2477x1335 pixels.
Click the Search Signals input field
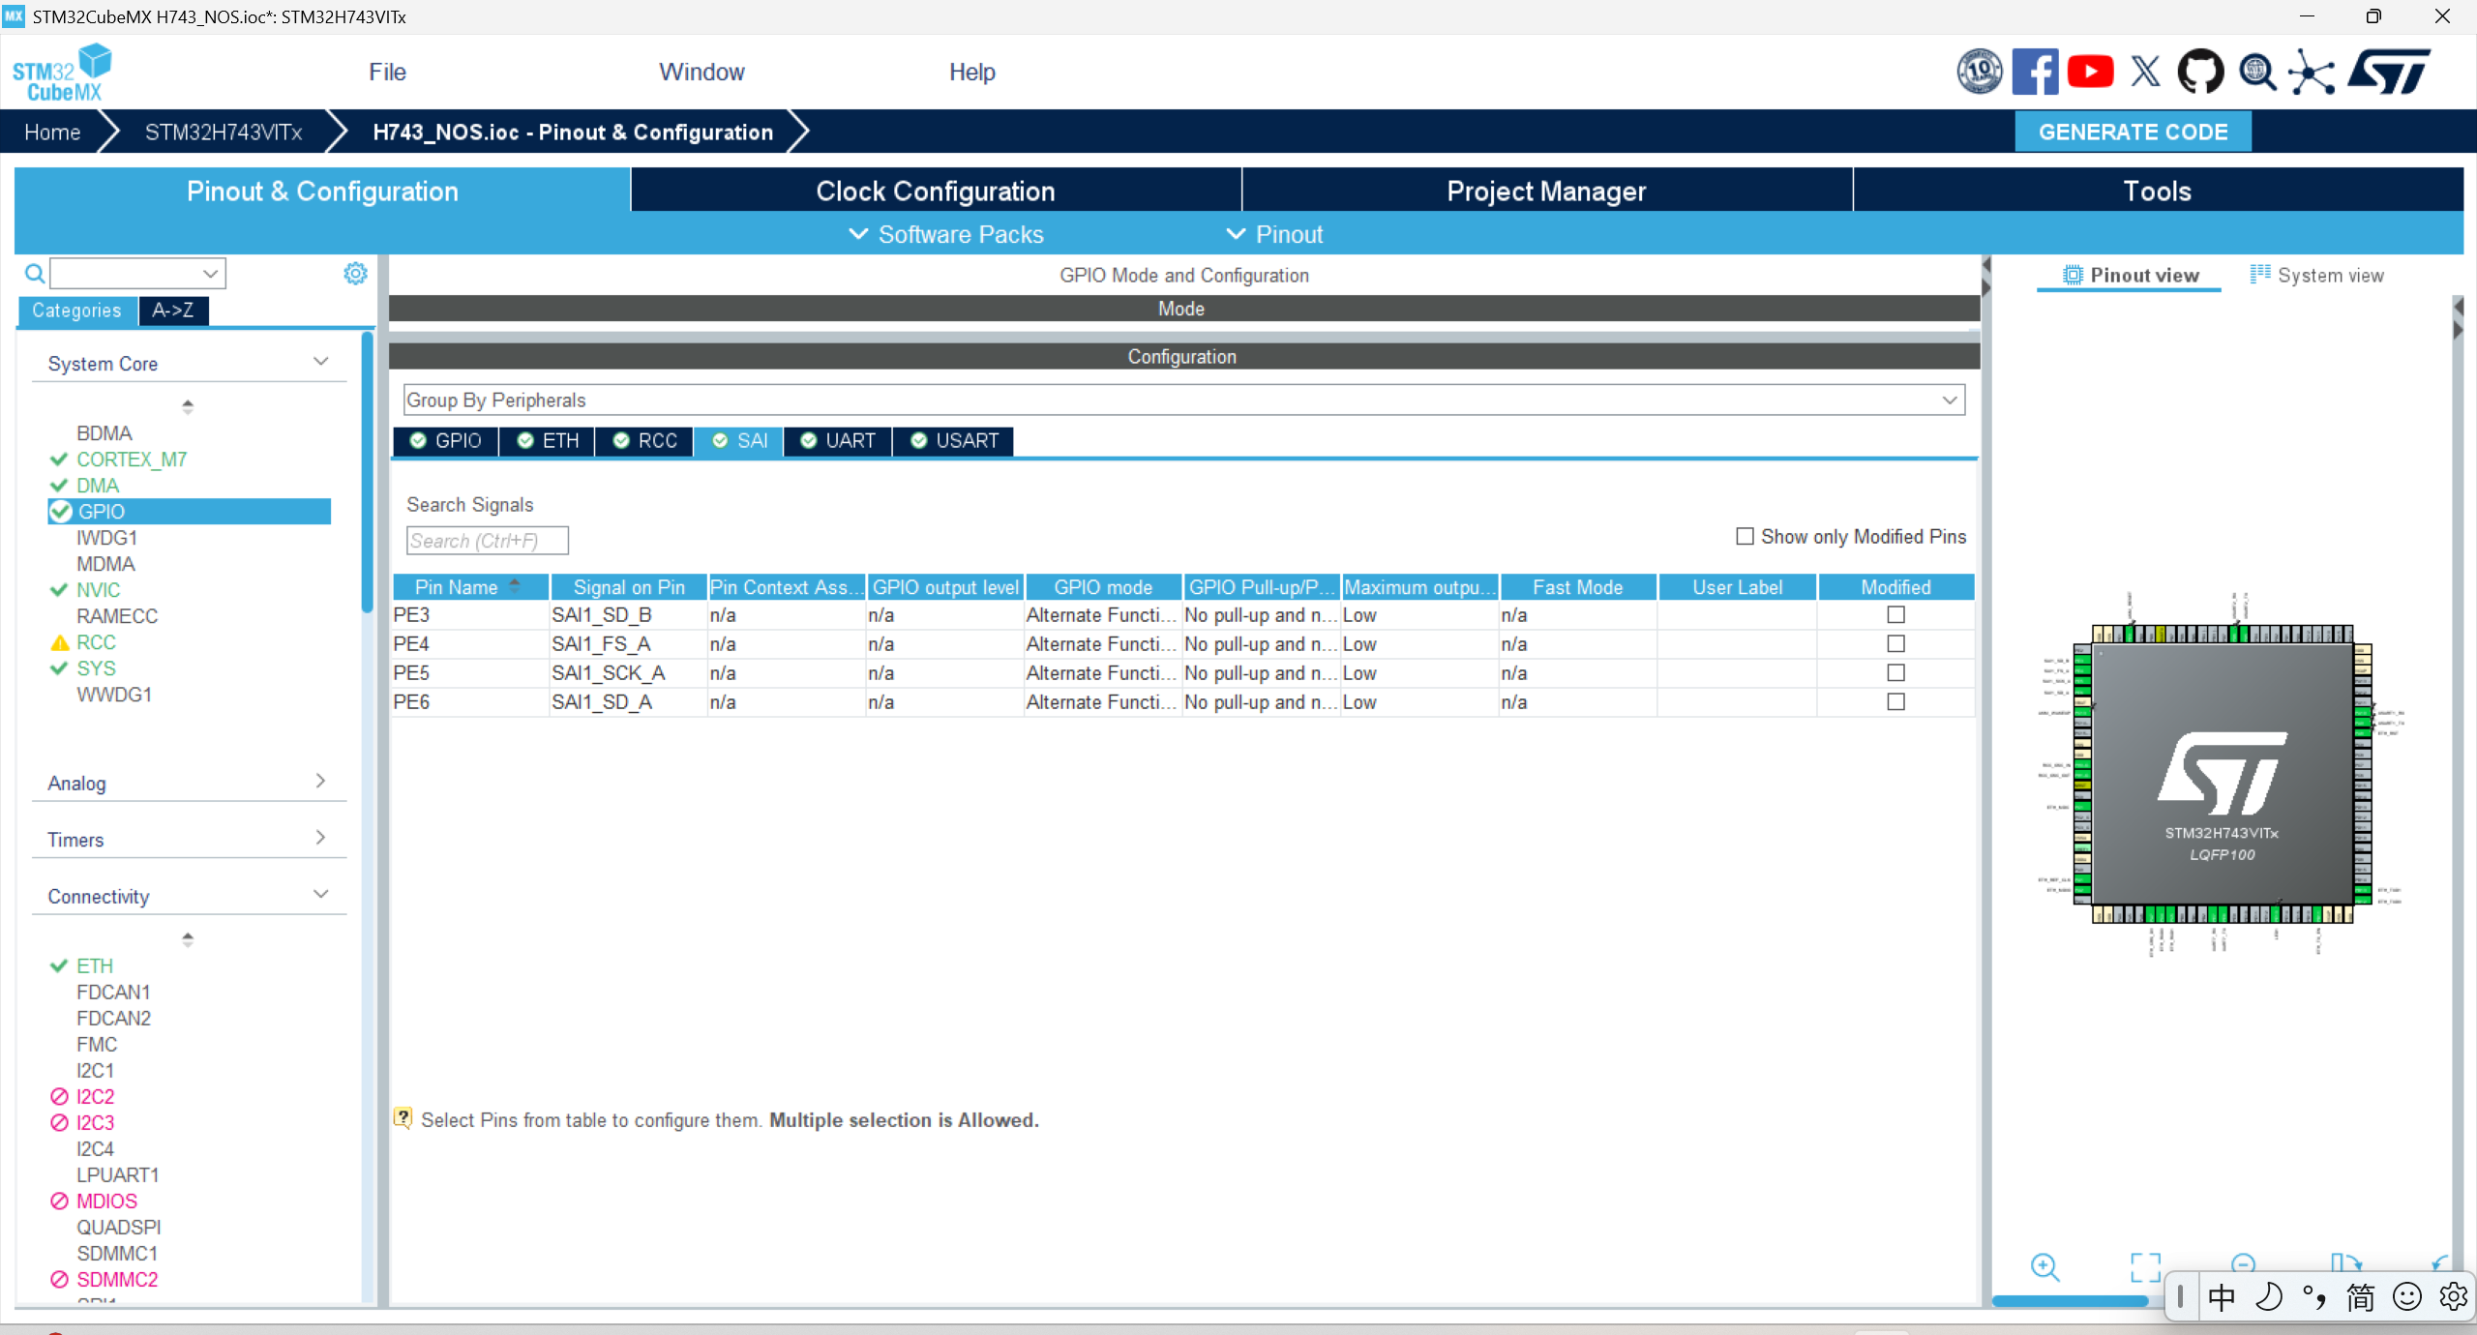pyautogui.click(x=487, y=540)
